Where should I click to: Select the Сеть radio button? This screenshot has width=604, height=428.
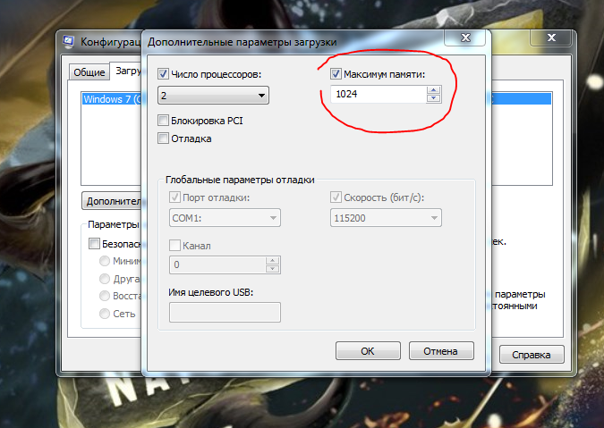(x=105, y=314)
